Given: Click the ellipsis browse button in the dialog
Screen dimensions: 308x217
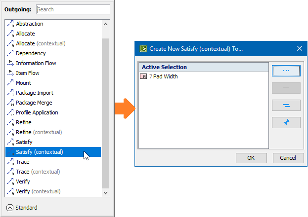Looking at the screenshot, I should click(x=286, y=71).
